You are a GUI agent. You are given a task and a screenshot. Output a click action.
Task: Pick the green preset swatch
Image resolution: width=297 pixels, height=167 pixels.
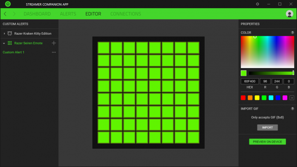click(264, 98)
